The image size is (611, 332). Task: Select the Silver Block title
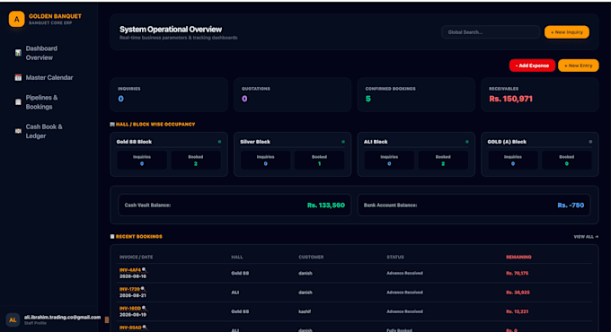pyautogui.click(x=255, y=142)
